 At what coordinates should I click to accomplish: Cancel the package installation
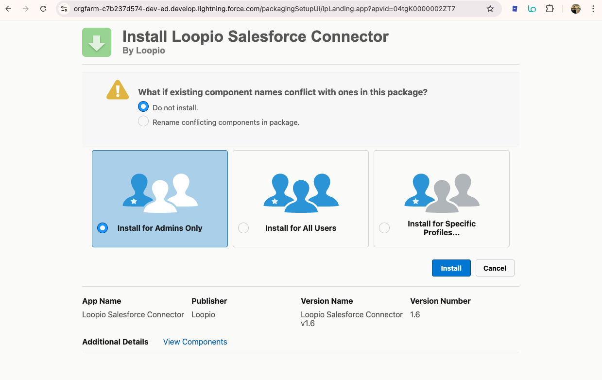click(495, 268)
